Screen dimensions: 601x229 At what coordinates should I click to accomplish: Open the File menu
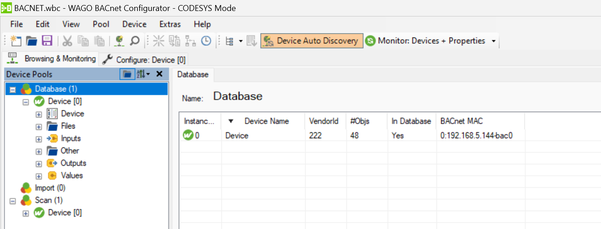pos(16,24)
